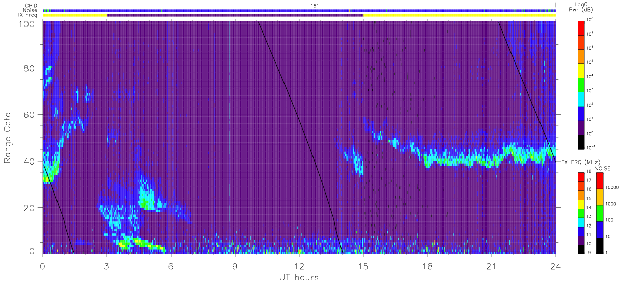Viewport: 625px width, 288px height.
Task: Click the y-axis tick label '60'
Action: click(x=30, y=114)
